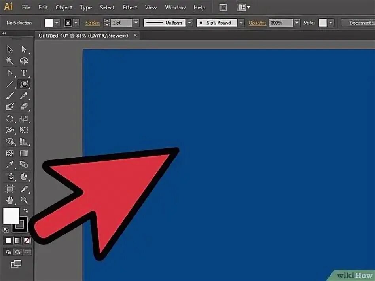Collapse the tools panel double-arrow
The image size is (375, 281).
[4, 34]
